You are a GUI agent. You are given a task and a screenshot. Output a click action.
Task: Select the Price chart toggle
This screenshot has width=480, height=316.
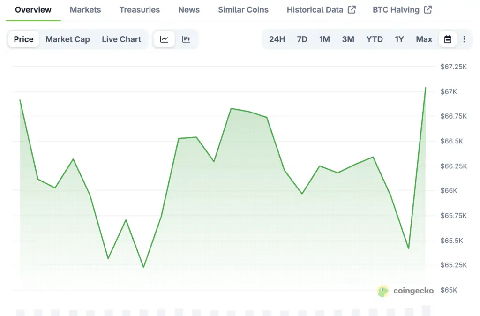[x=23, y=39]
